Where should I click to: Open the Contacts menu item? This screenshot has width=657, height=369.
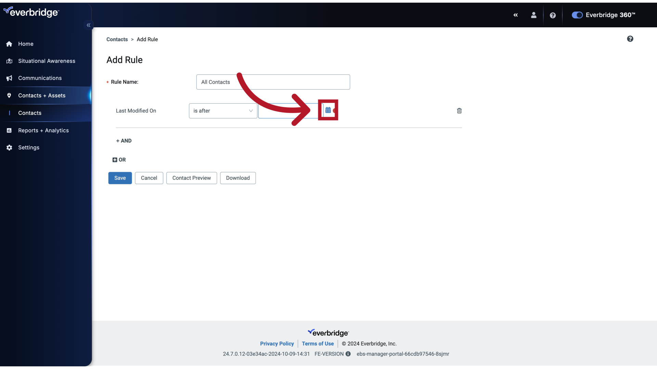(x=29, y=113)
